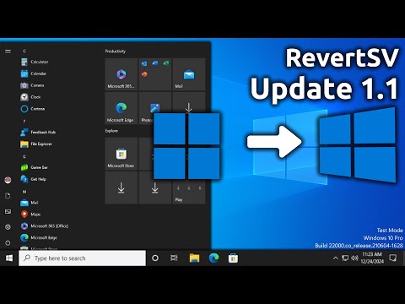Open Clock from the app list

click(30, 97)
